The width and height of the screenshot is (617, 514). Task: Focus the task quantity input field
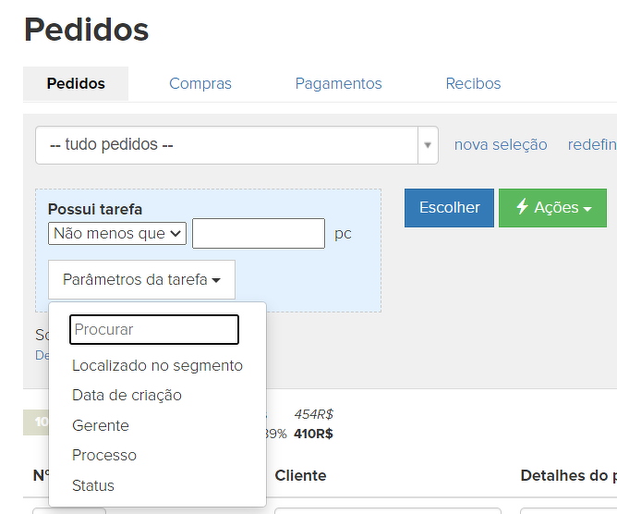pos(259,234)
